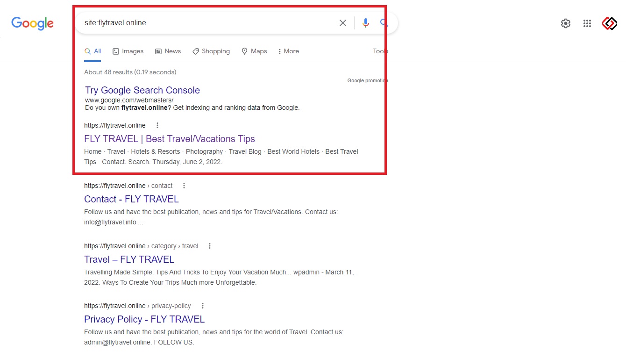This screenshot has width=626, height=359.
Task: Open the Google logo homepage link
Action: [x=32, y=23]
